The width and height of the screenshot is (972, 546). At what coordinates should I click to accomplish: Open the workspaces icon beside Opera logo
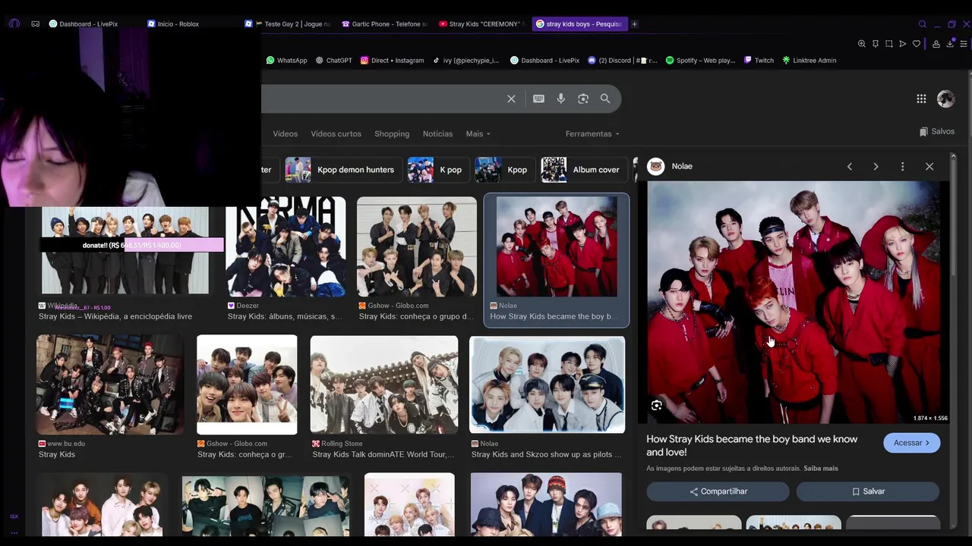tap(35, 24)
